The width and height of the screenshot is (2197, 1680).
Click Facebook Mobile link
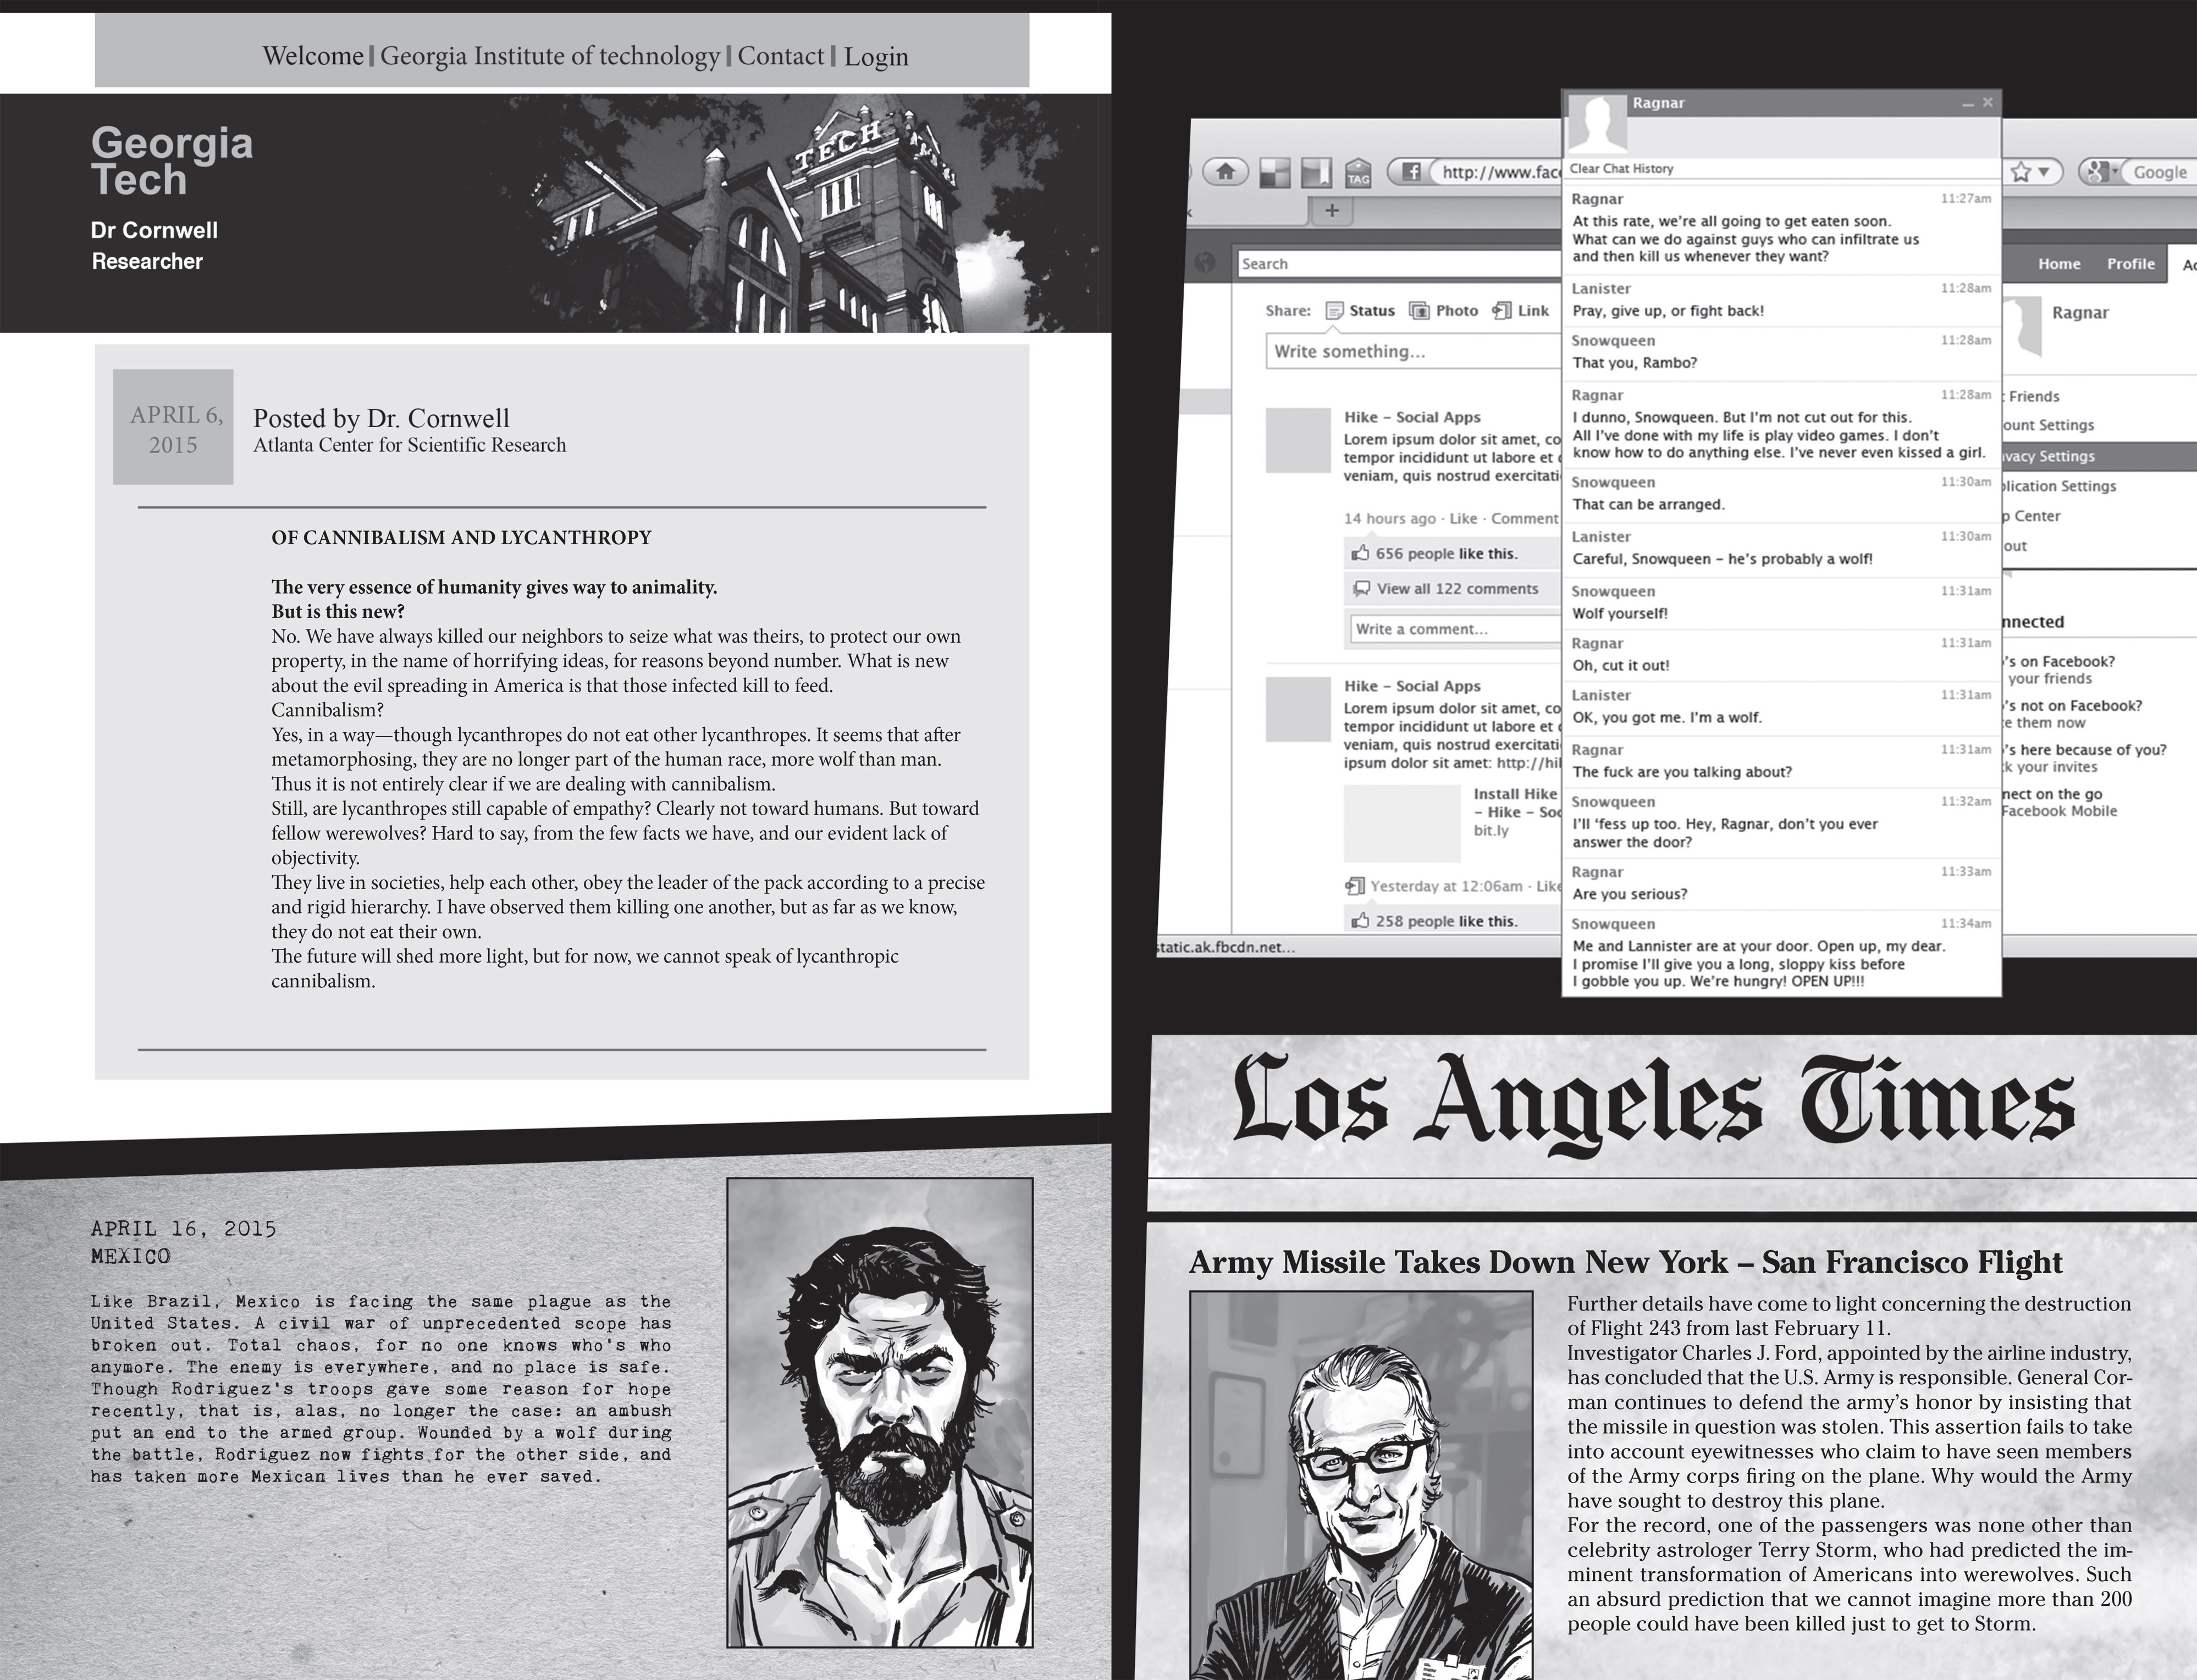point(2059,811)
